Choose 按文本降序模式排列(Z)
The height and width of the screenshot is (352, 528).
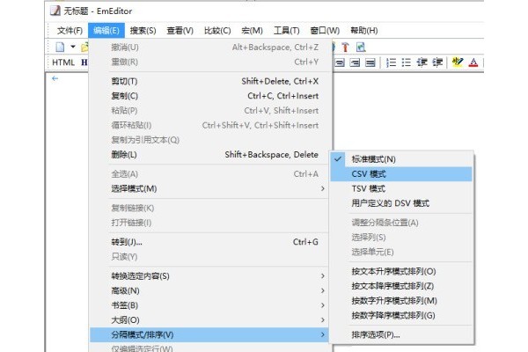pyautogui.click(x=401, y=286)
